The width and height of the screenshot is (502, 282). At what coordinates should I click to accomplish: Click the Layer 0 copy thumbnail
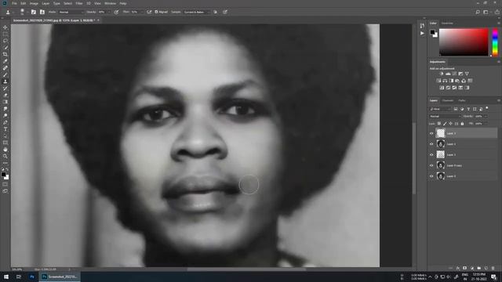pos(441,165)
